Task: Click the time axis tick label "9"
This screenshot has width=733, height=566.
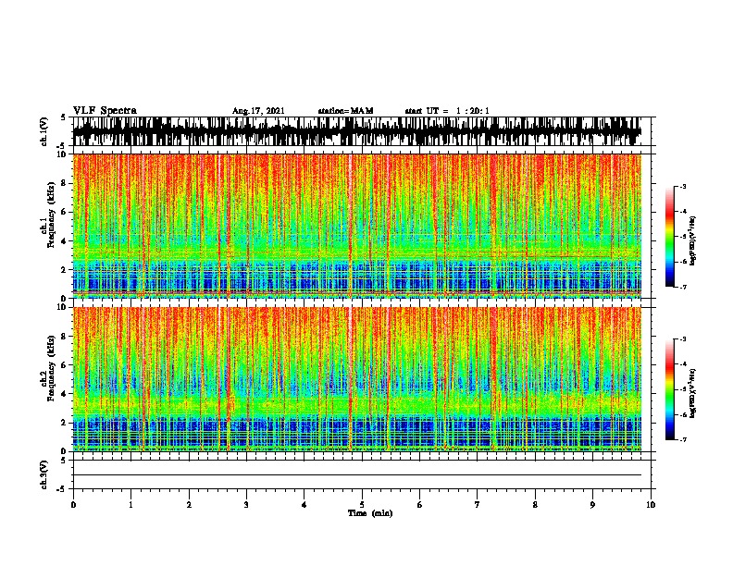Action: pos(592,505)
